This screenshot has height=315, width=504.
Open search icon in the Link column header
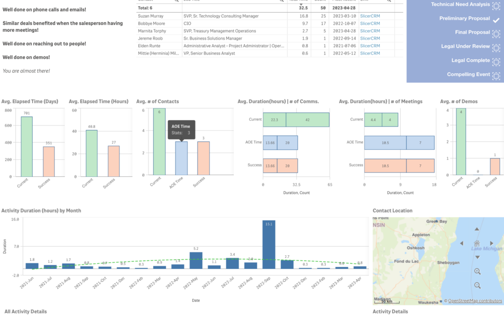pyautogui.click(x=390, y=1)
